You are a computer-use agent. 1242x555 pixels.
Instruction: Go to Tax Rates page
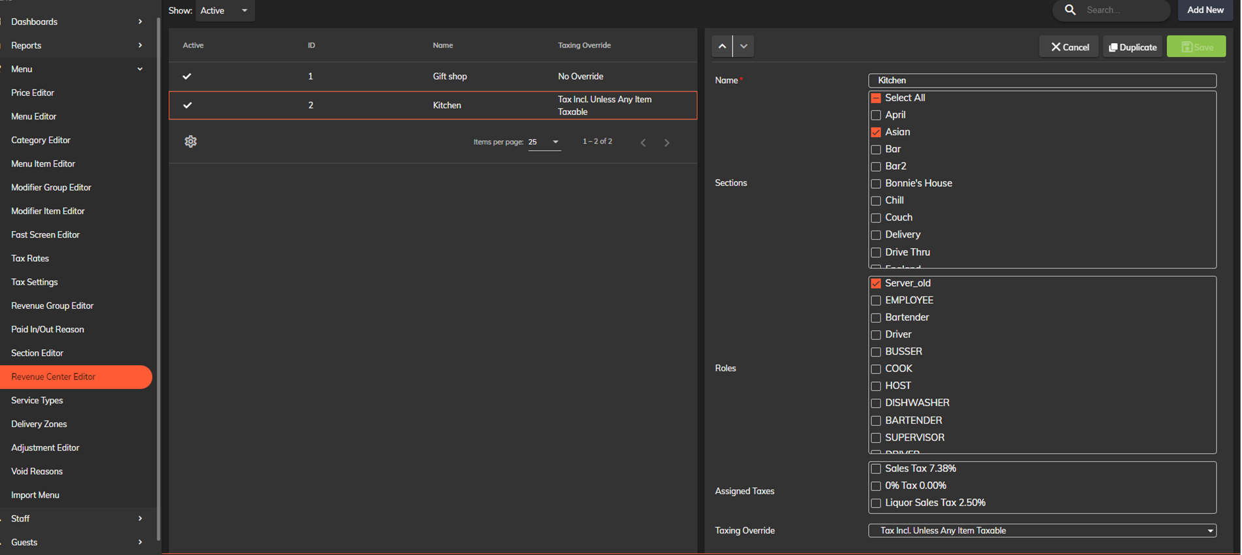[x=30, y=259]
